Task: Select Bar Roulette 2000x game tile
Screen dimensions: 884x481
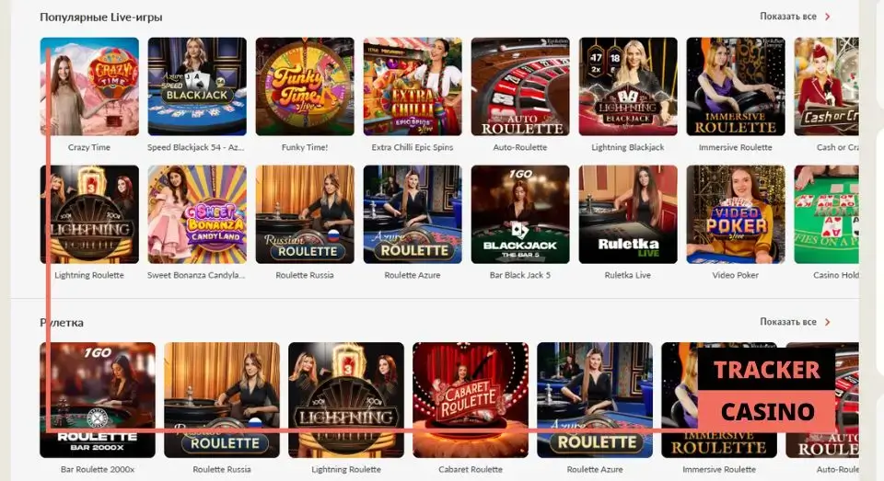Action: [x=98, y=400]
